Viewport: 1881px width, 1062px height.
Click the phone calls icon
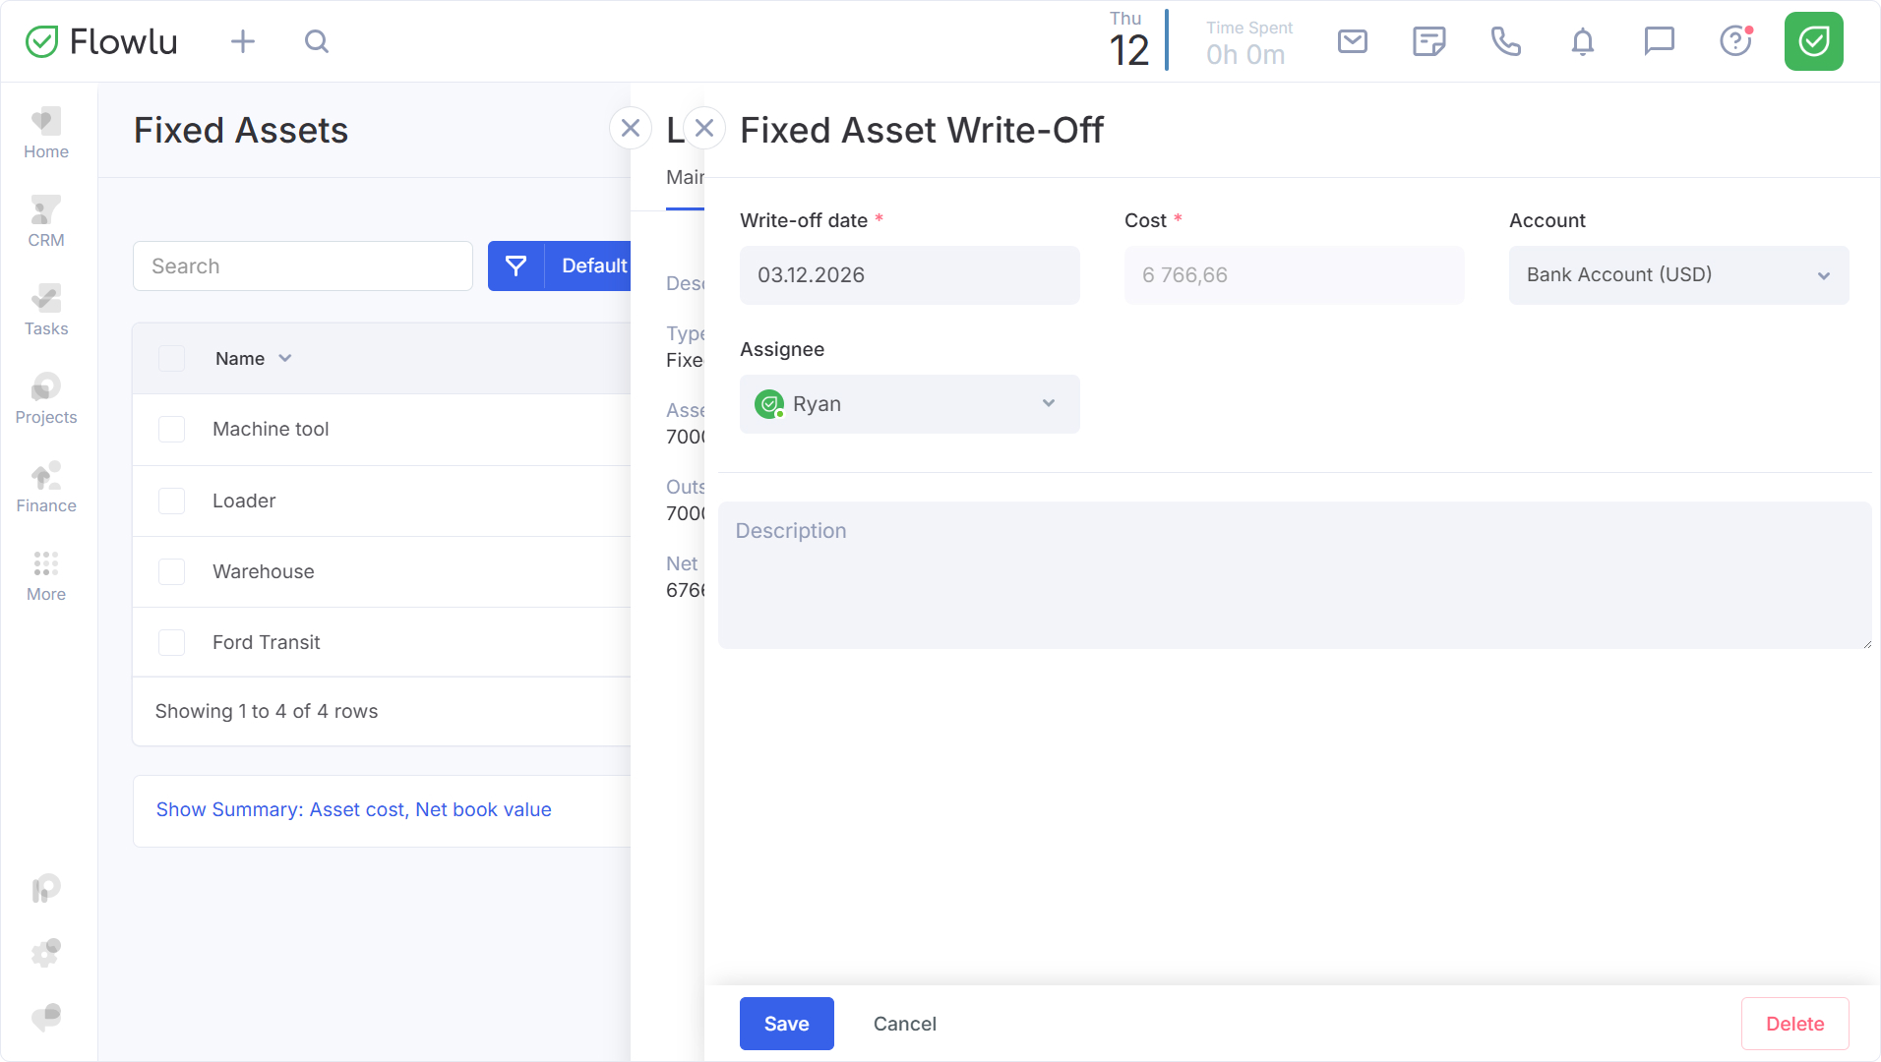pos(1505,41)
